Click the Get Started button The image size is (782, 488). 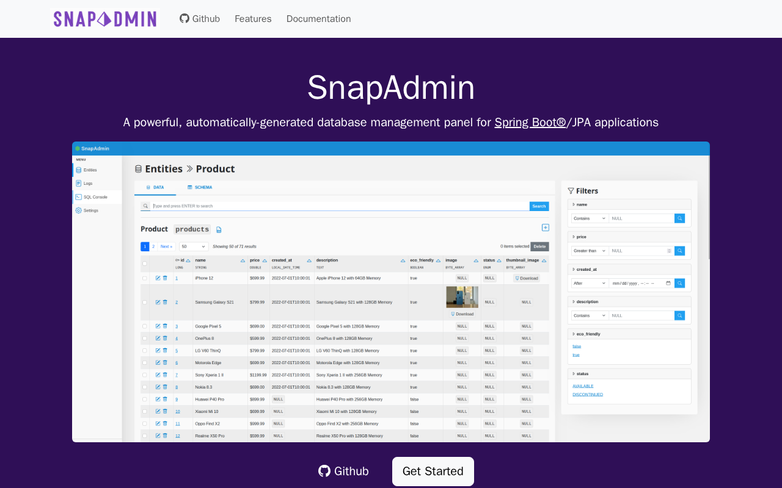pyautogui.click(x=433, y=472)
